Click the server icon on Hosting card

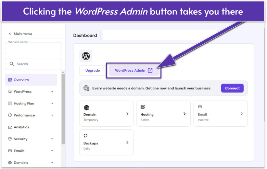click(x=142, y=107)
